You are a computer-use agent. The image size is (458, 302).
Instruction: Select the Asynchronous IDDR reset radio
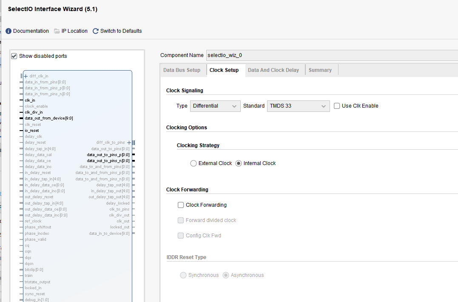(226, 275)
